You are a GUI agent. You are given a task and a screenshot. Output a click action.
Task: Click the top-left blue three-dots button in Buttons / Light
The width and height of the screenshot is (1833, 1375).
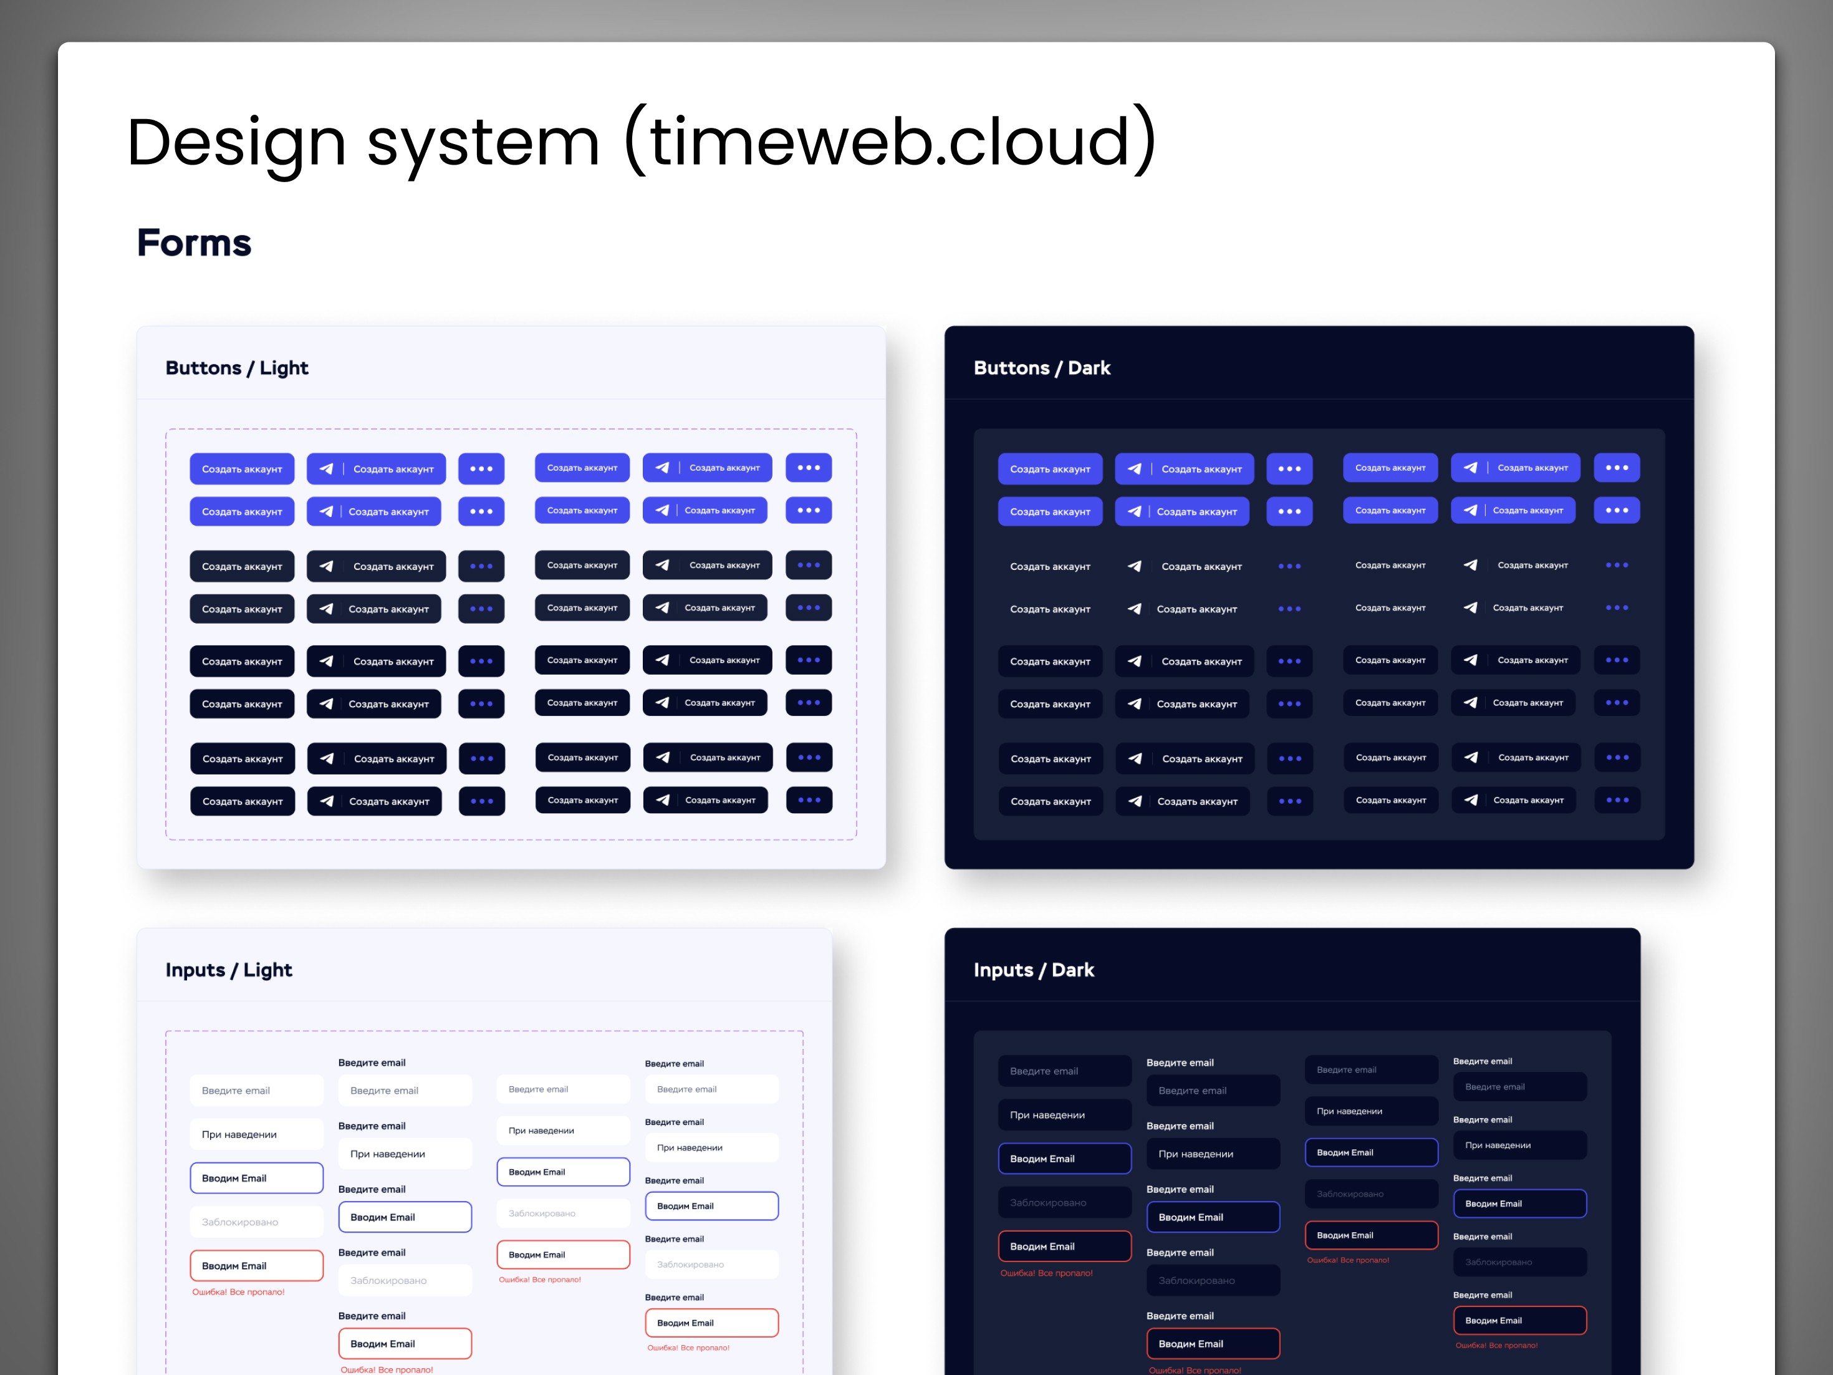tap(481, 469)
